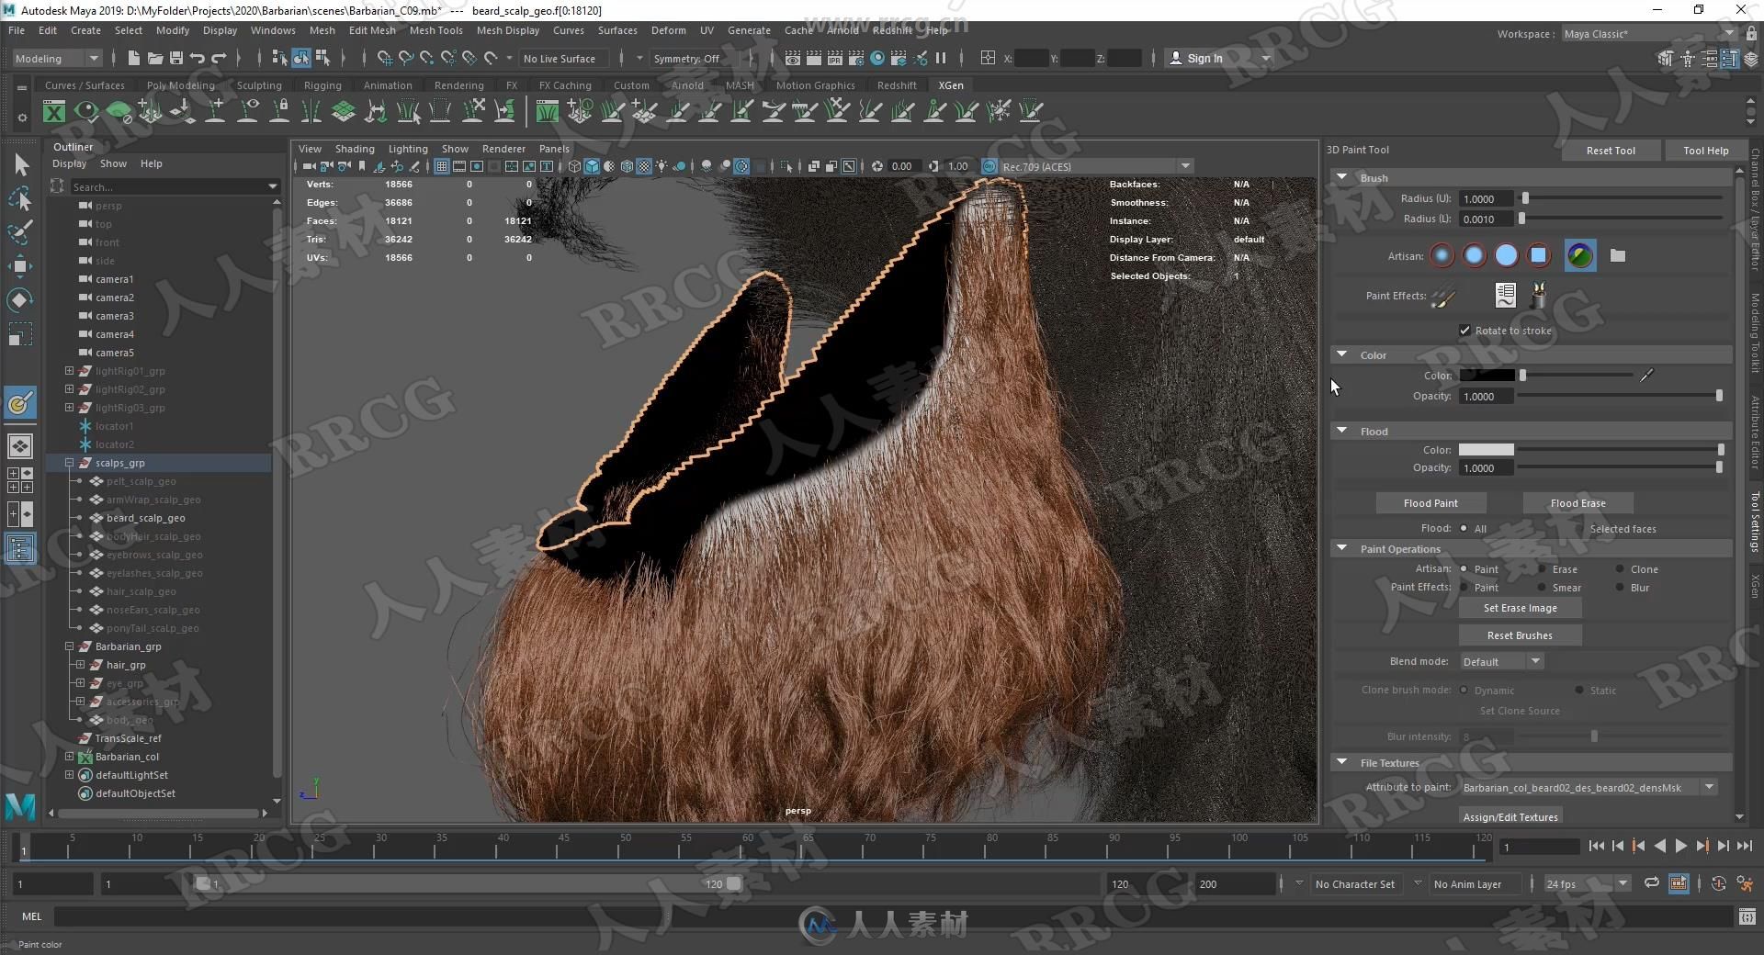The width and height of the screenshot is (1764, 955).
Task: Open the Script Editor icon
Action: tap(1747, 916)
